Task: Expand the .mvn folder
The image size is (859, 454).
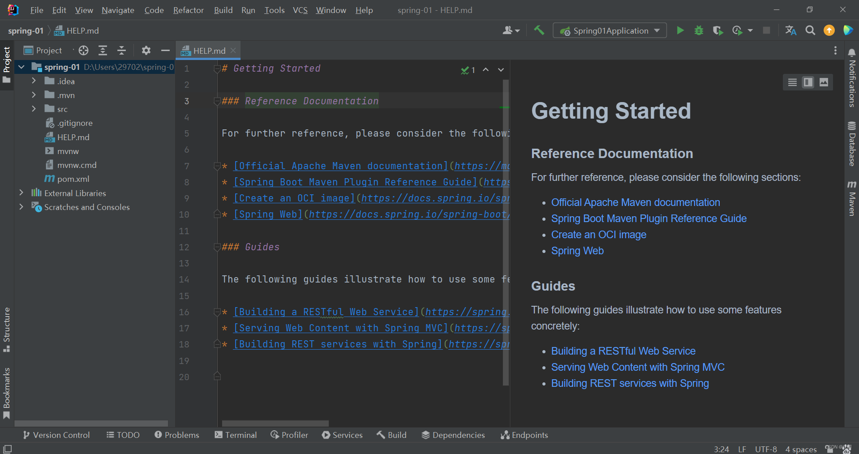Action: point(34,95)
